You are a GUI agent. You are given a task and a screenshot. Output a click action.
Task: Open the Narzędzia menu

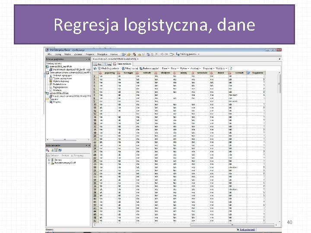click(x=102, y=54)
